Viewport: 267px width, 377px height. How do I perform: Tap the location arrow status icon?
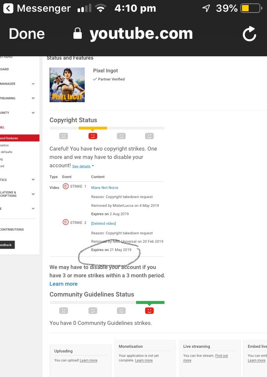click(206, 8)
